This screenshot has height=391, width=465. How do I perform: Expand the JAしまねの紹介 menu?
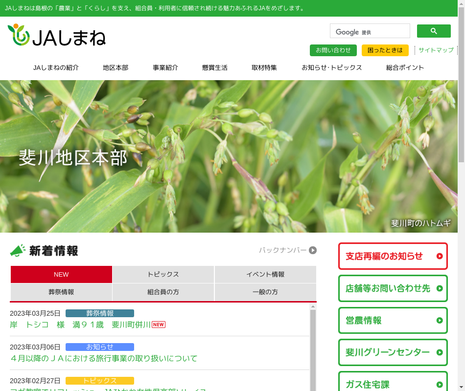(56, 68)
